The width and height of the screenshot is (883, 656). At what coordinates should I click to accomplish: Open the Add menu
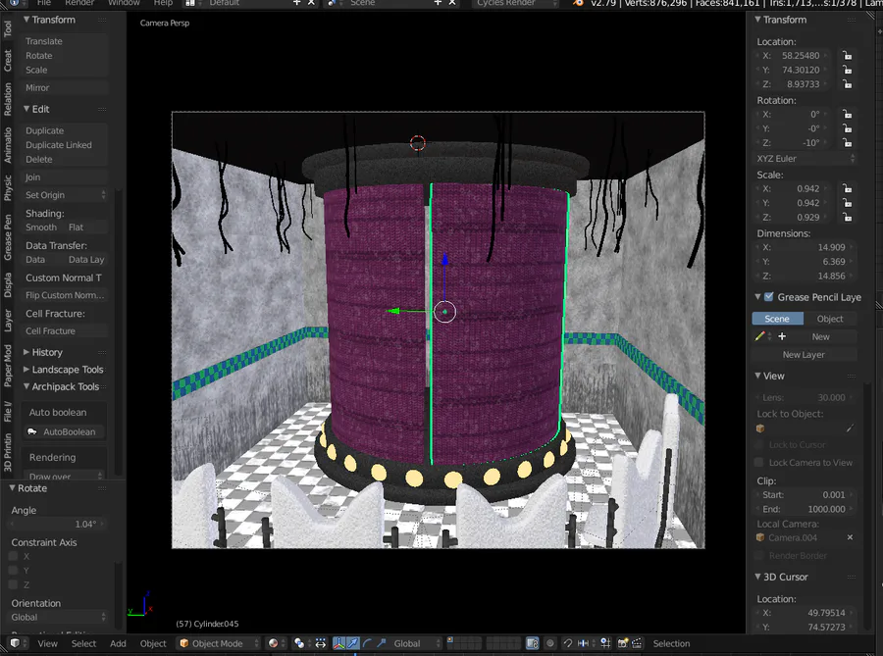[x=118, y=643]
